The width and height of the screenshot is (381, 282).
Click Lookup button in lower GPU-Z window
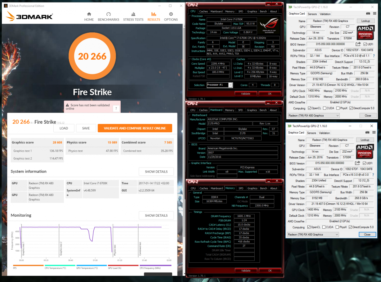[x=365, y=140]
